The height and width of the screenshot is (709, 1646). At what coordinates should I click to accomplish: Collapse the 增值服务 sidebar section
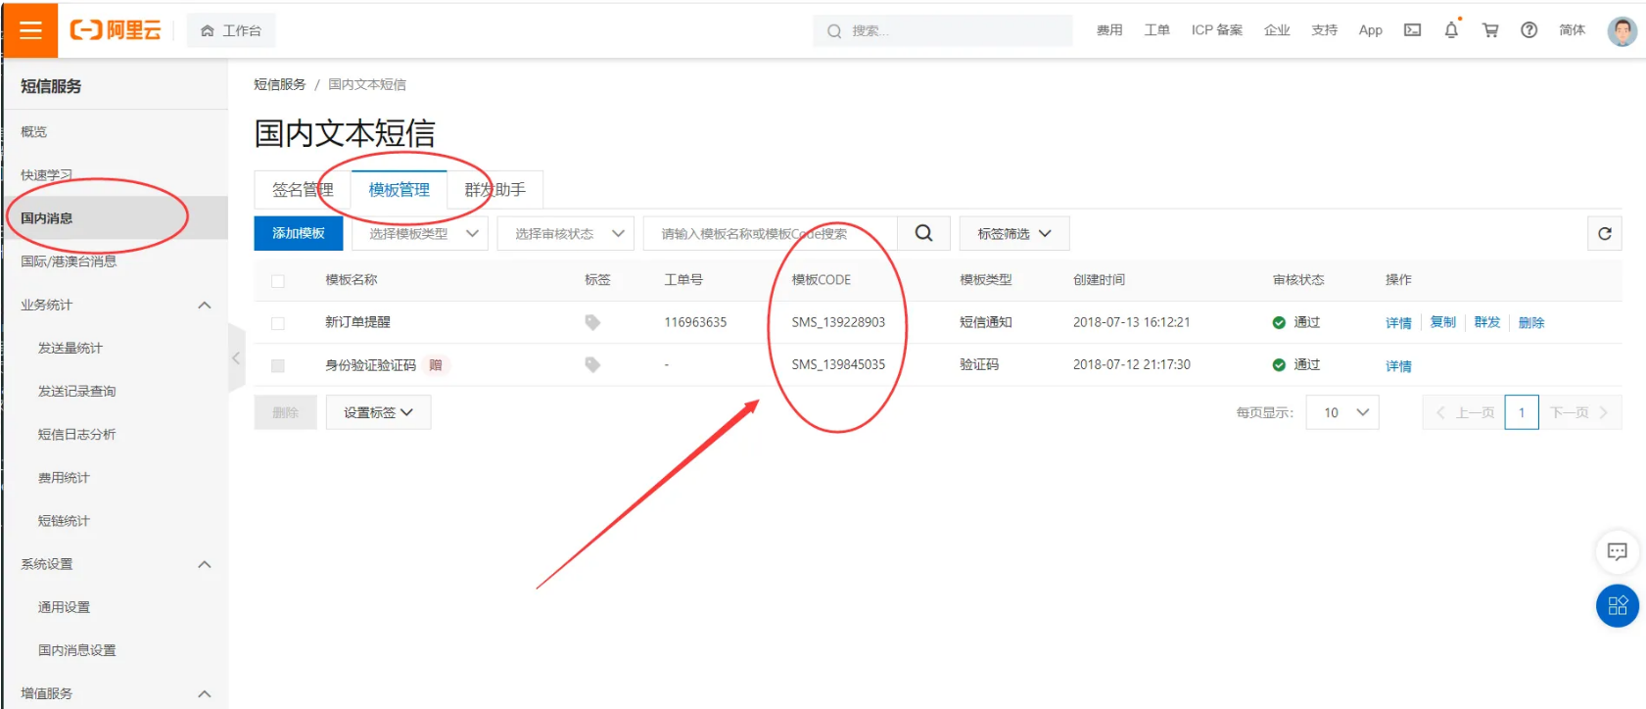(x=205, y=693)
